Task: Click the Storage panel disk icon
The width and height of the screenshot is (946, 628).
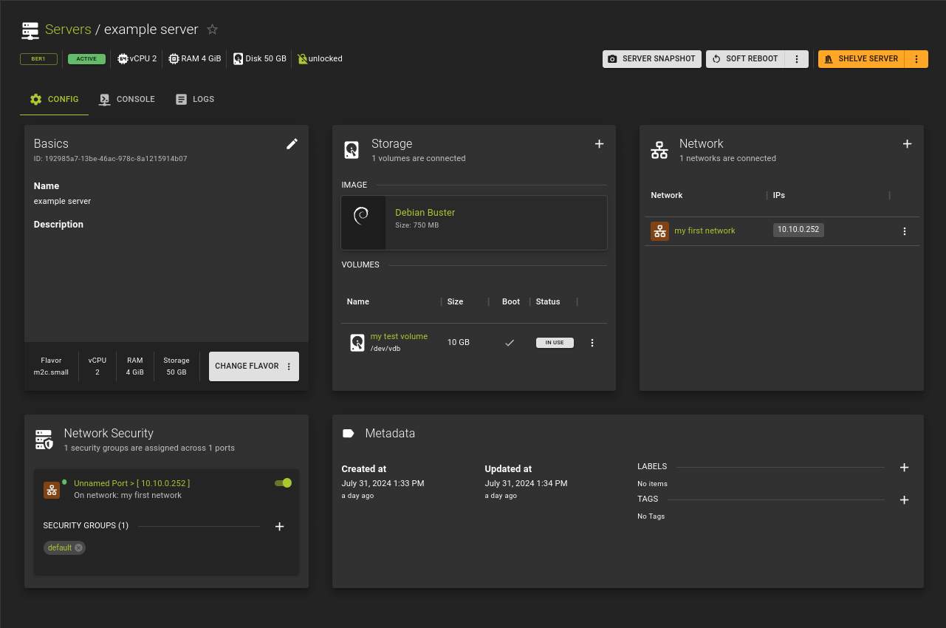Action: [x=352, y=150]
